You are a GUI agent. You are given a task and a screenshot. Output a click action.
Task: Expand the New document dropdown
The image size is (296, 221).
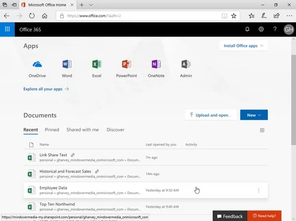click(x=254, y=115)
